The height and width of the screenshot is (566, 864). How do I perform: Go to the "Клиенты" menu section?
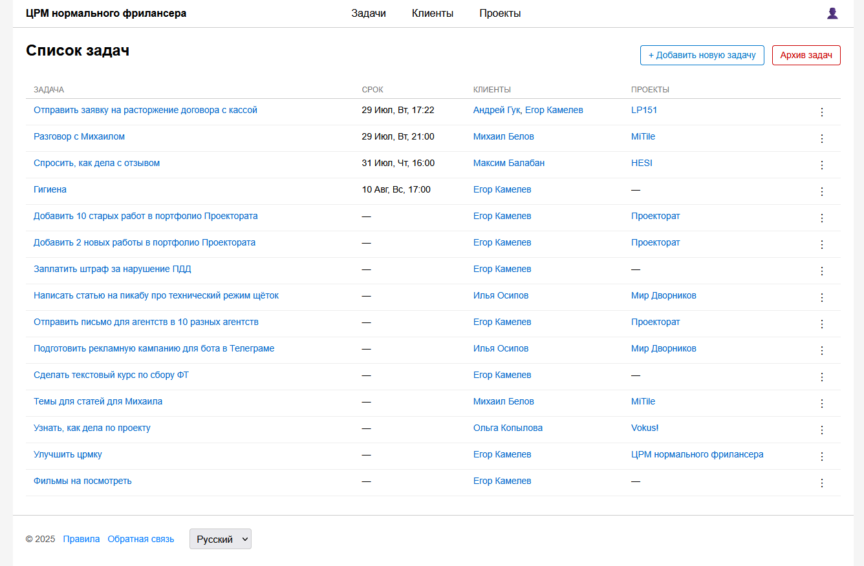click(432, 14)
